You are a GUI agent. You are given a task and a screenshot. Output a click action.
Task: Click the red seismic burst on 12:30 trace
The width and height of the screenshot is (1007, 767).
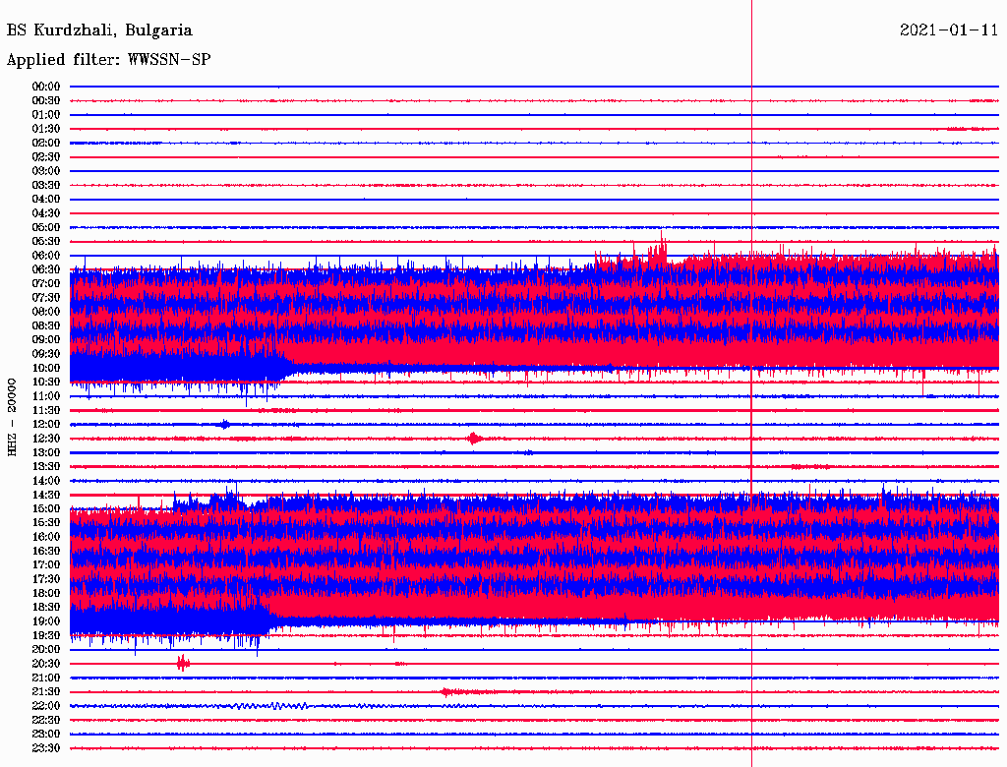[475, 439]
